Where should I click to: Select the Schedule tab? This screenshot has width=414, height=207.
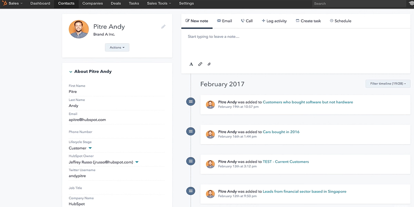(x=341, y=21)
